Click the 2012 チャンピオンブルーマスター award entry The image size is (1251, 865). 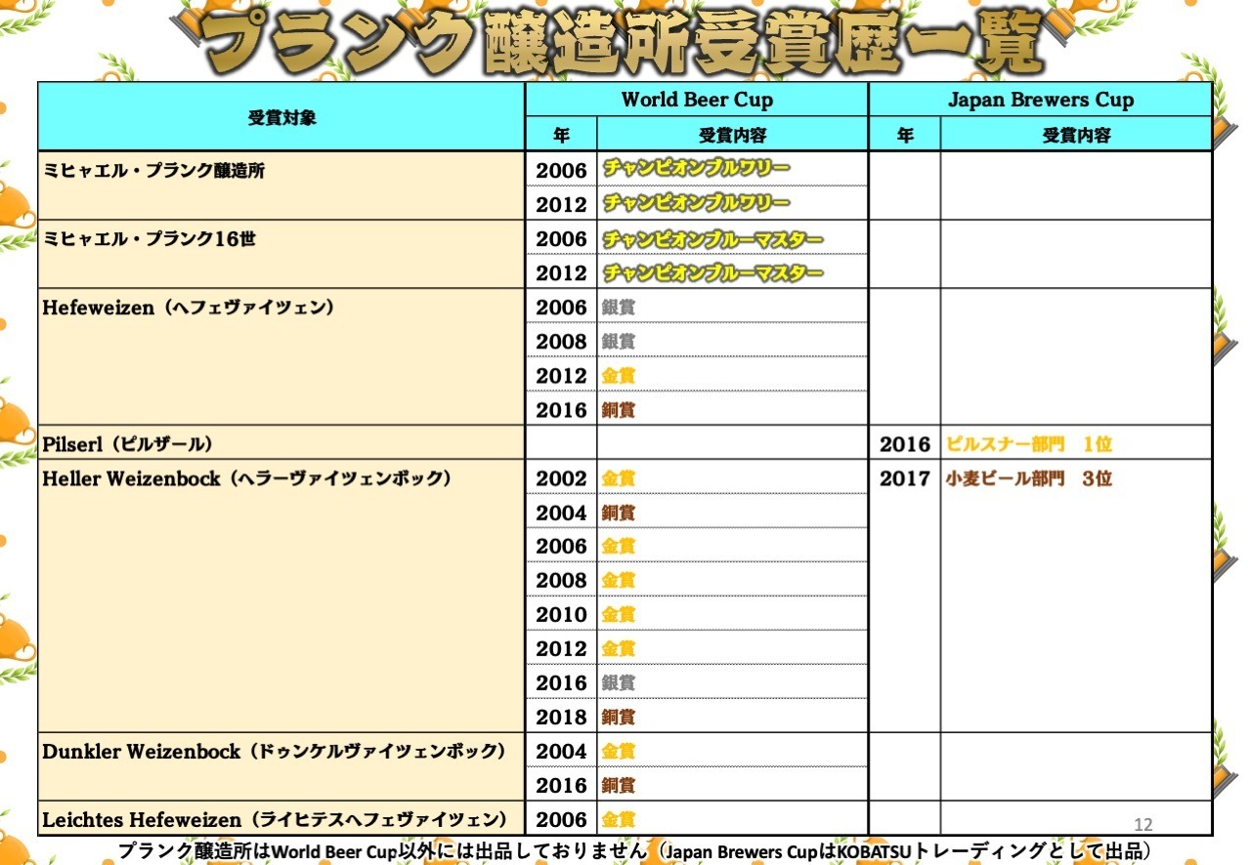point(713,272)
